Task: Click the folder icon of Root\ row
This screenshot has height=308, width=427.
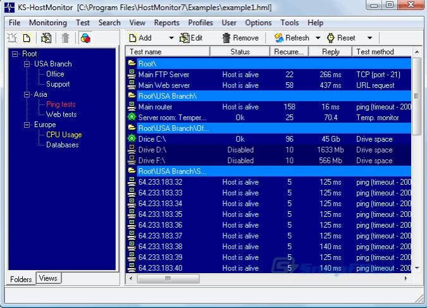Action: click(132, 63)
